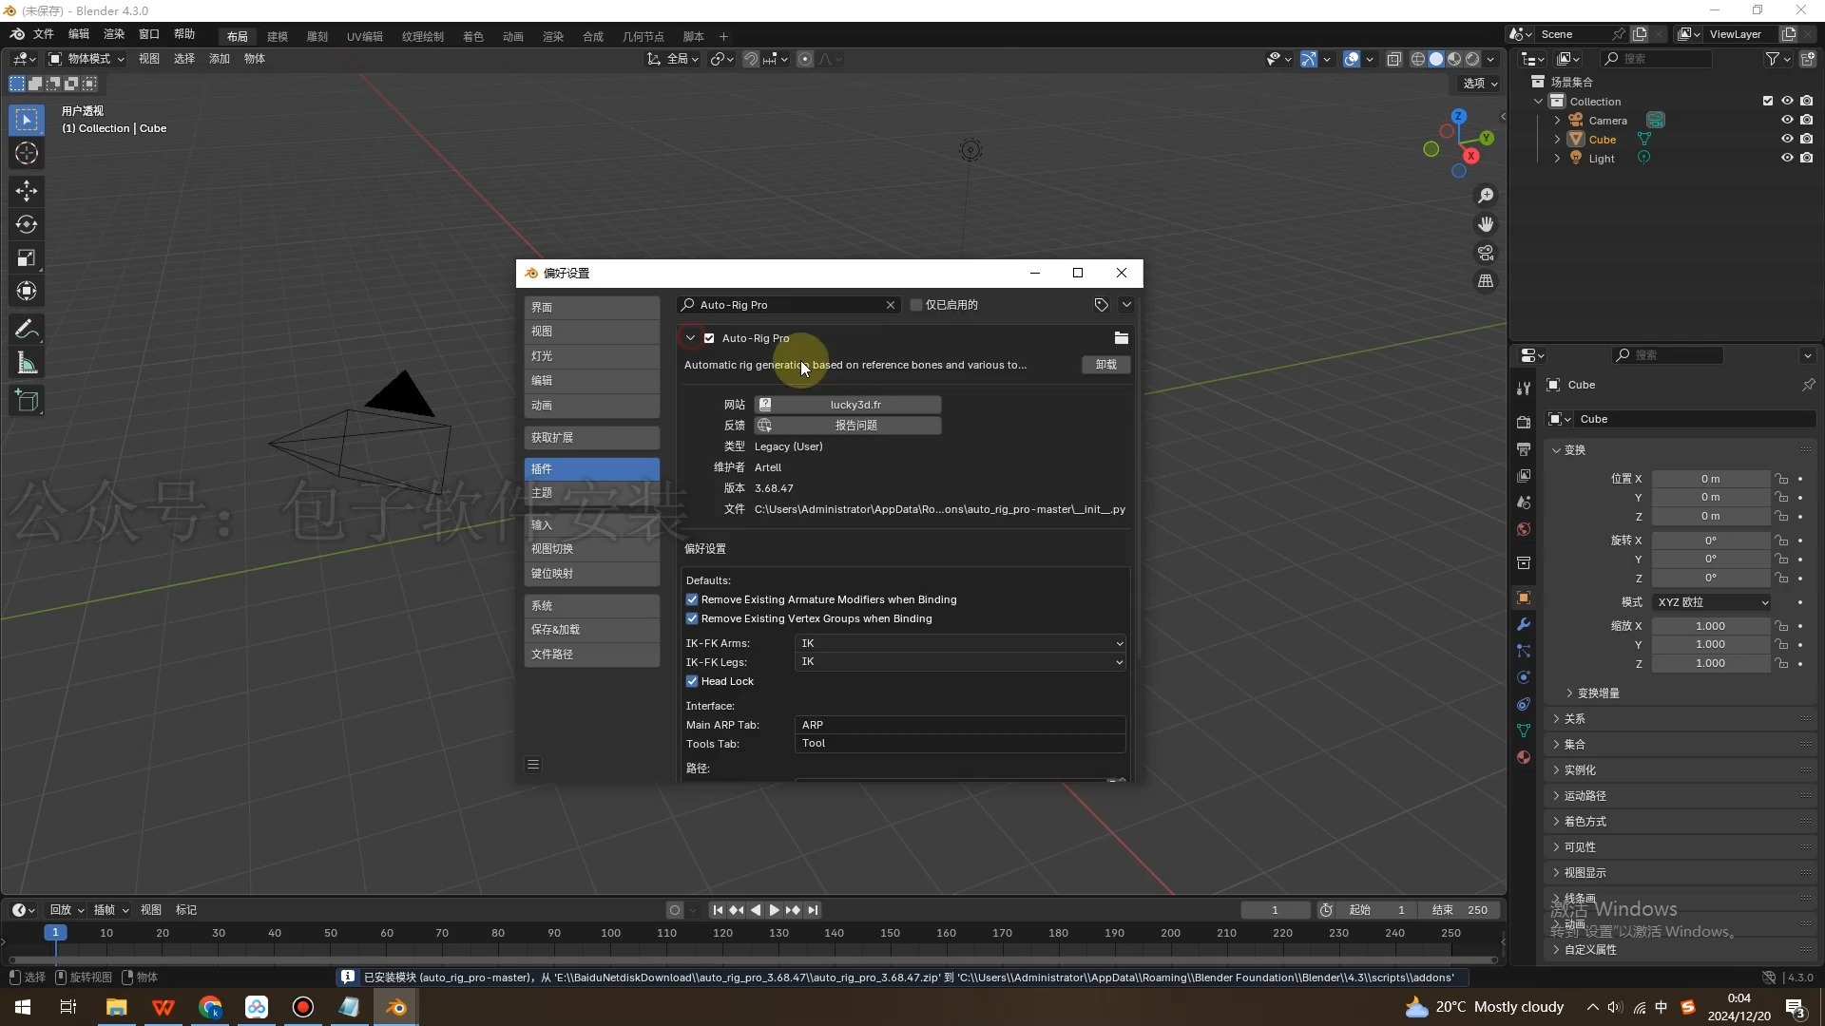
Task: Select the Scale tool
Action: (x=27, y=257)
